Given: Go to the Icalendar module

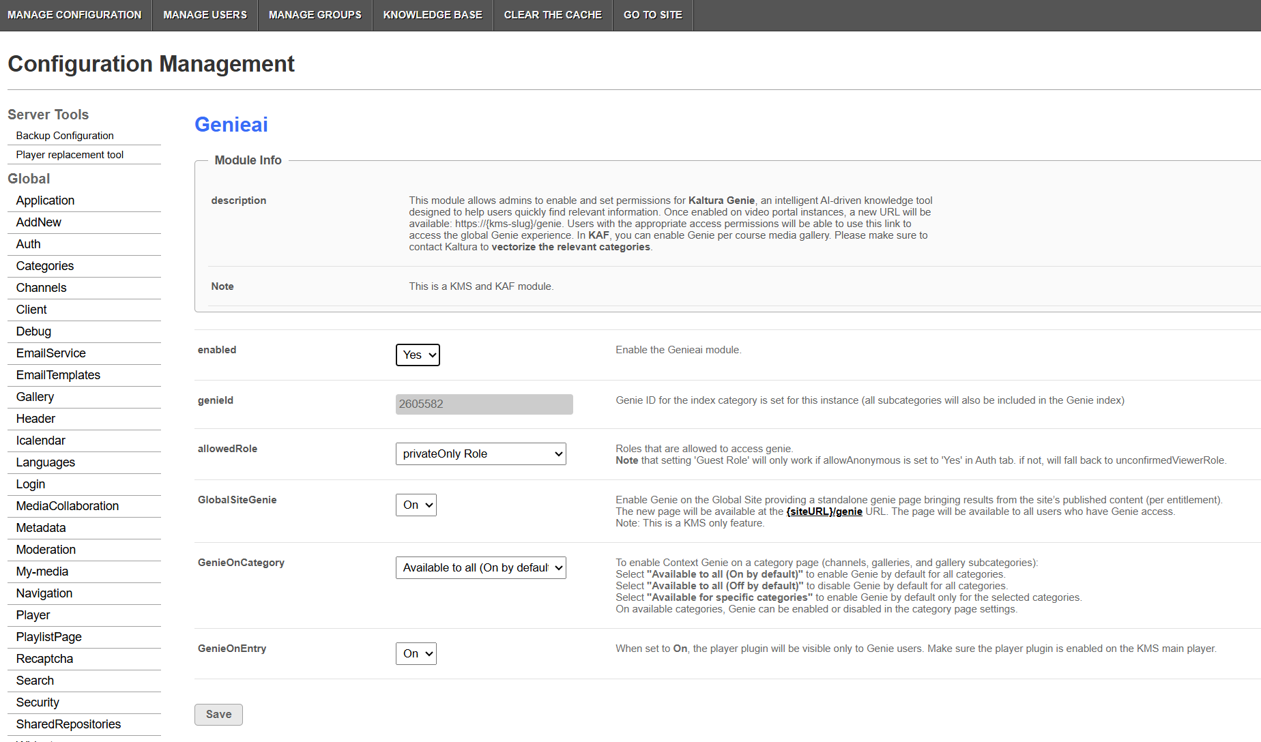Looking at the screenshot, I should [41, 441].
